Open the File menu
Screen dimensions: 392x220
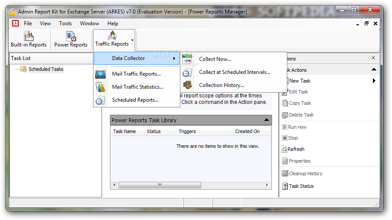pos(28,23)
